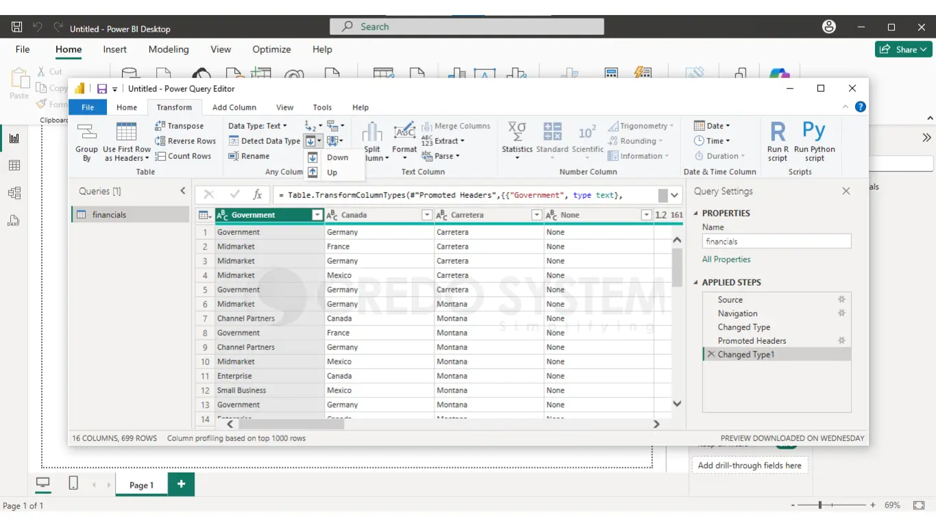Click Detect Data Type
Image resolution: width=936 pixels, height=526 pixels.
[264, 141]
